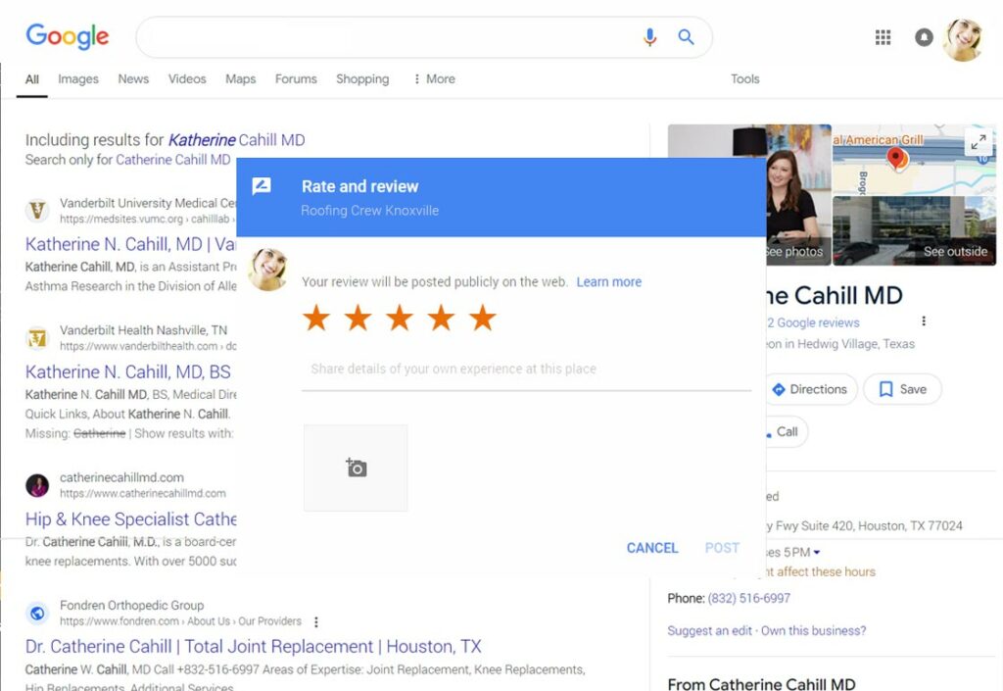
Task: Open the See outside street view
Action: 914,231
